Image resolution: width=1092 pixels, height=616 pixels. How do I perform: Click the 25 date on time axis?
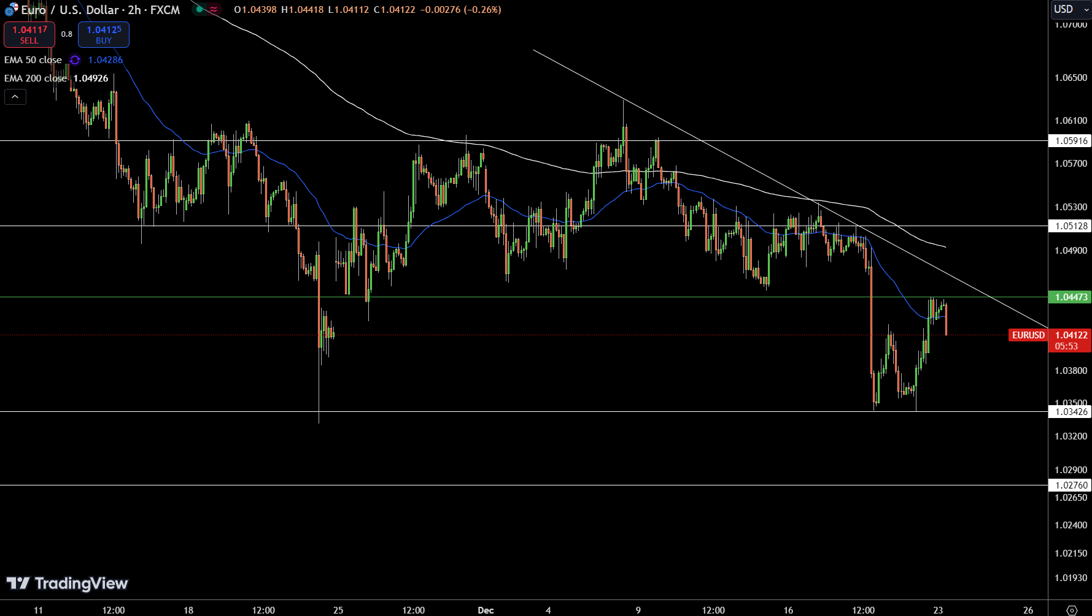(338, 610)
